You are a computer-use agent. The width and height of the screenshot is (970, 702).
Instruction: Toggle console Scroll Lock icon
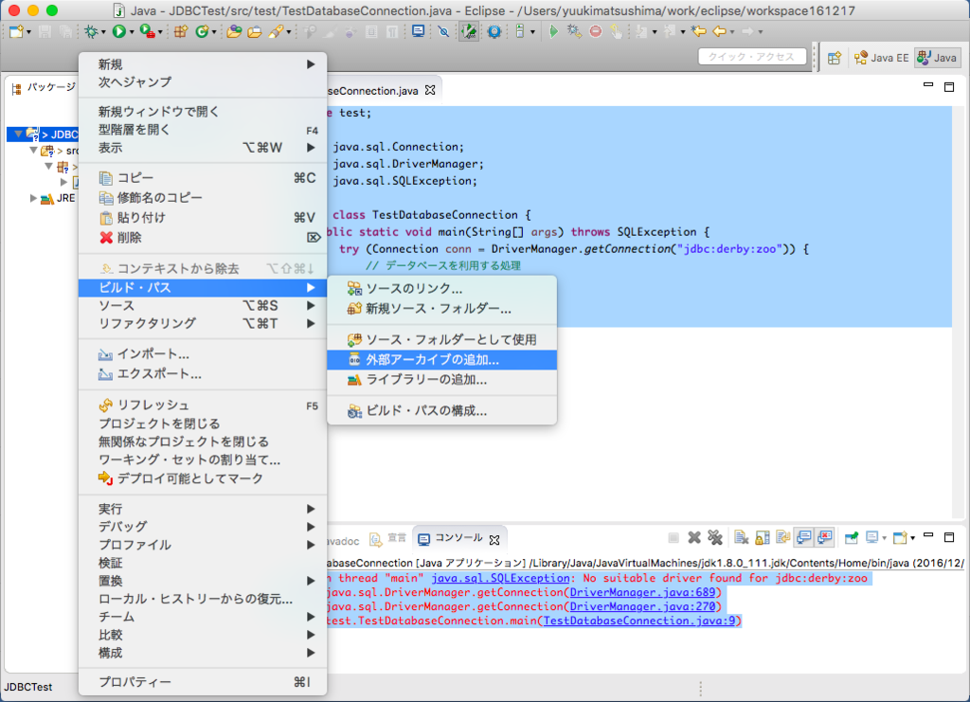763,538
